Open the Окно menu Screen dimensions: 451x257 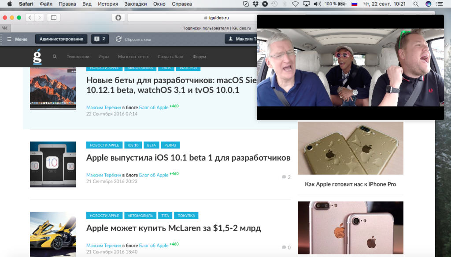click(159, 4)
